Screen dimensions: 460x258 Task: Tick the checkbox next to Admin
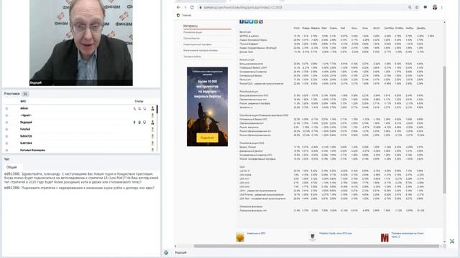point(6,108)
